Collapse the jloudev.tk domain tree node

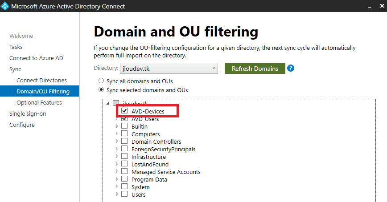(x=108, y=103)
